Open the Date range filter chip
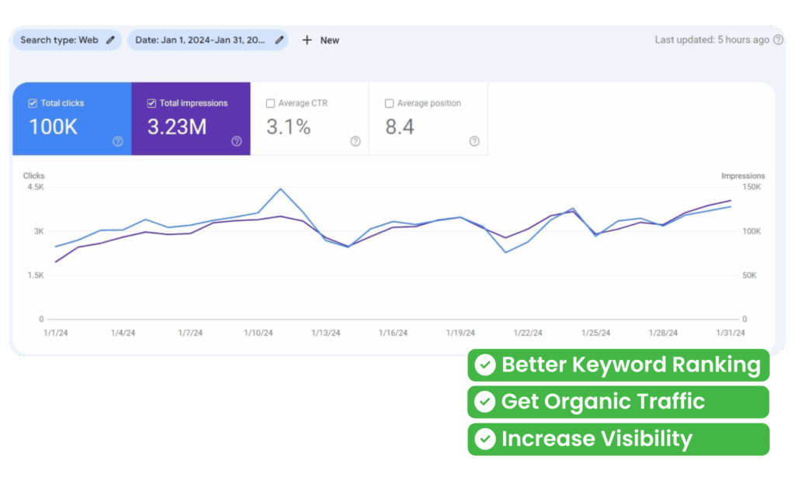This screenshot has width=795, height=477. point(200,40)
